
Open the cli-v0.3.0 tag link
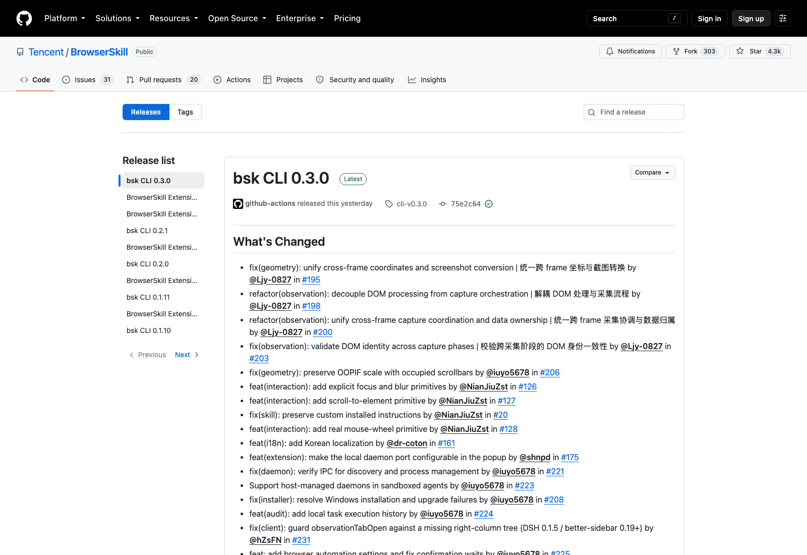(x=412, y=204)
